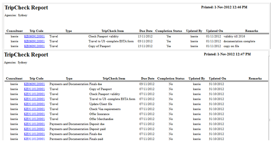
Task: Click trip code link for Offer Merchandise
Action: (x=34, y=119)
